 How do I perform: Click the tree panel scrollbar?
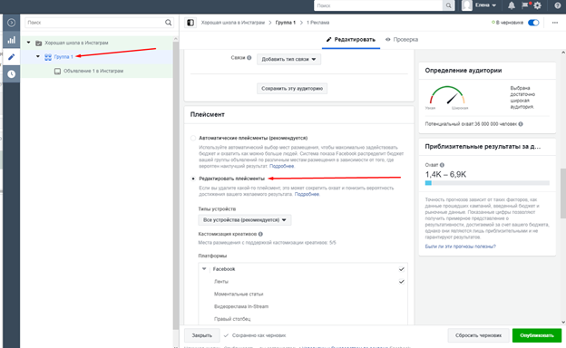click(x=176, y=186)
